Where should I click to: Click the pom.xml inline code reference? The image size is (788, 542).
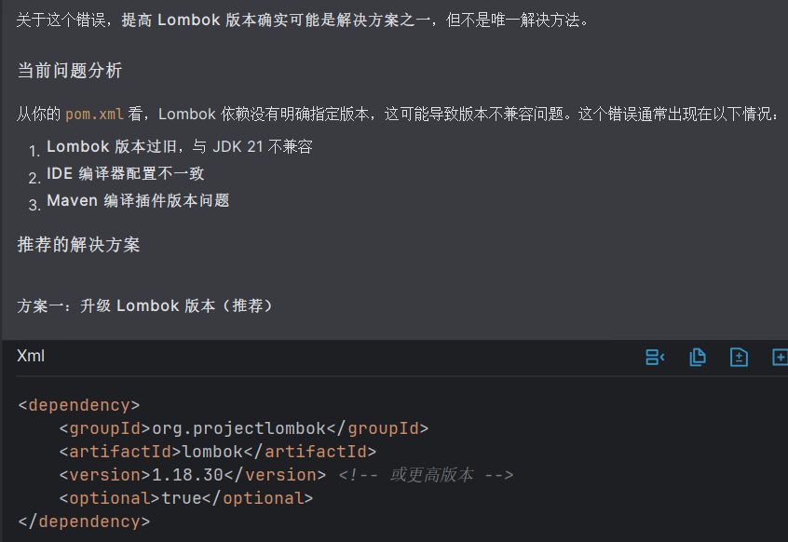(x=94, y=115)
